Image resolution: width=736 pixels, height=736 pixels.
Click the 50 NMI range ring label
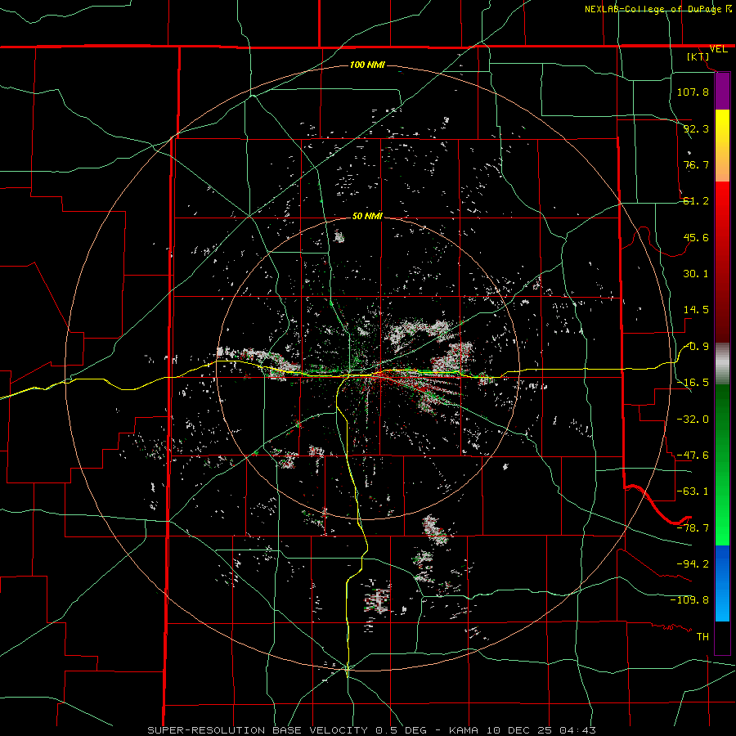pos(367,217)
